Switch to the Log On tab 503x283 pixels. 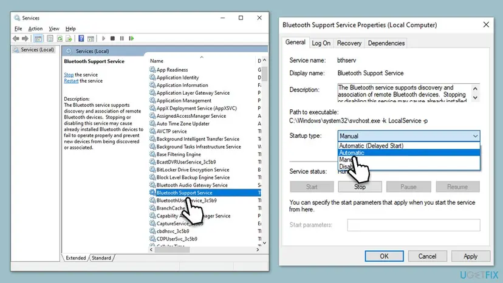[321, 43]
